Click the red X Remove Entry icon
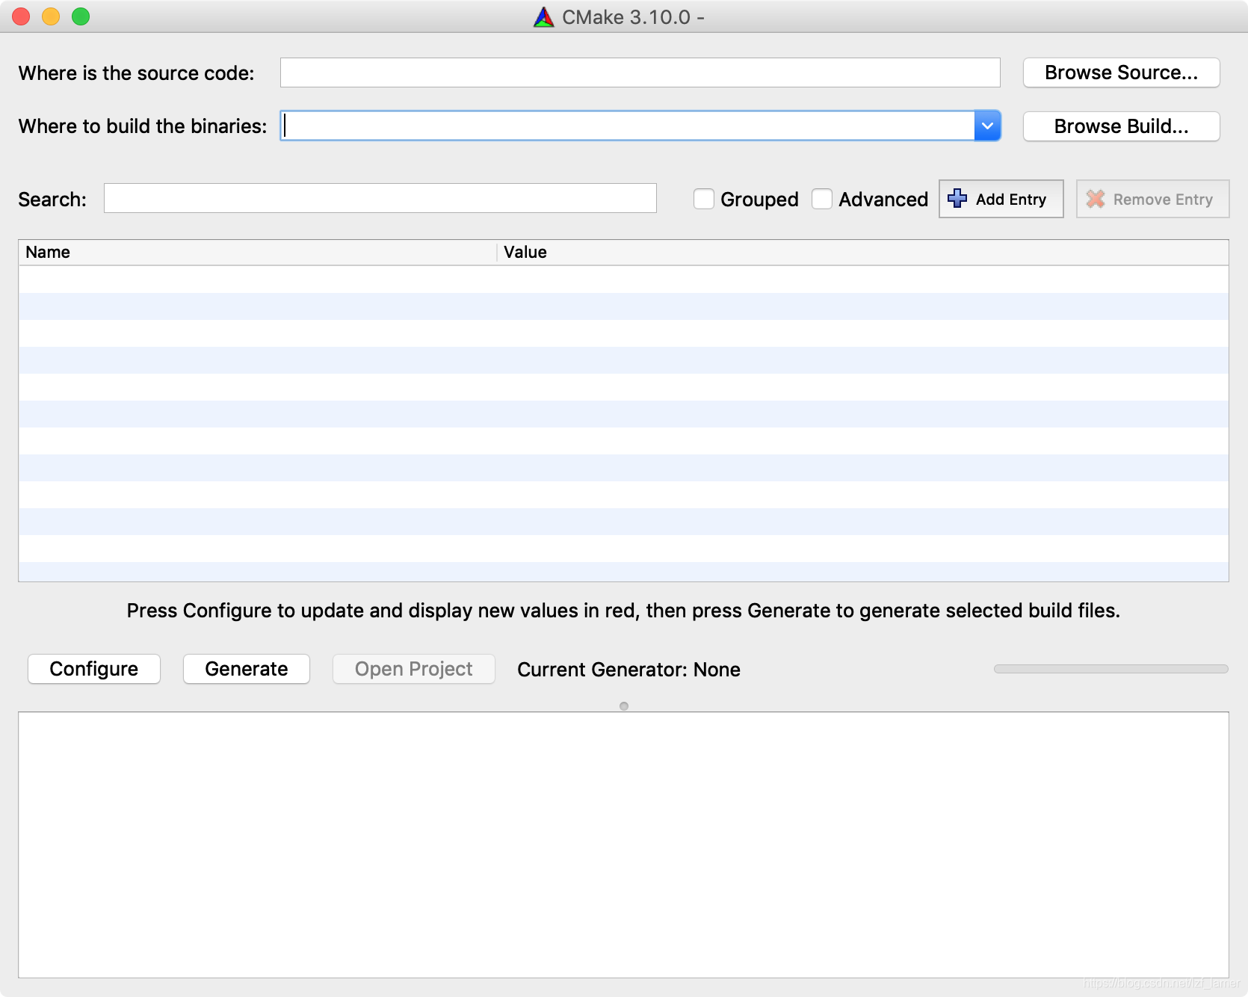The height and width of the screenshot is (997, 1248). (1096, 199)
